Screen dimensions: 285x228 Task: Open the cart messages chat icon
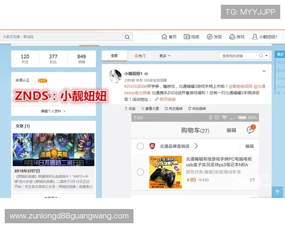click(251, 129)
